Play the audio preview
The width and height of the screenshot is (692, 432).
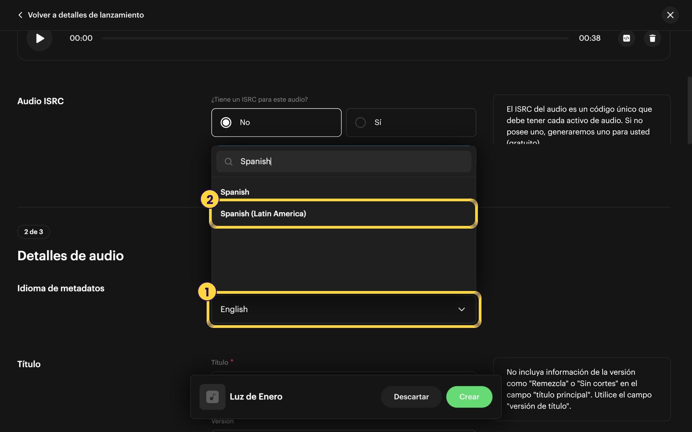(40, 38)
